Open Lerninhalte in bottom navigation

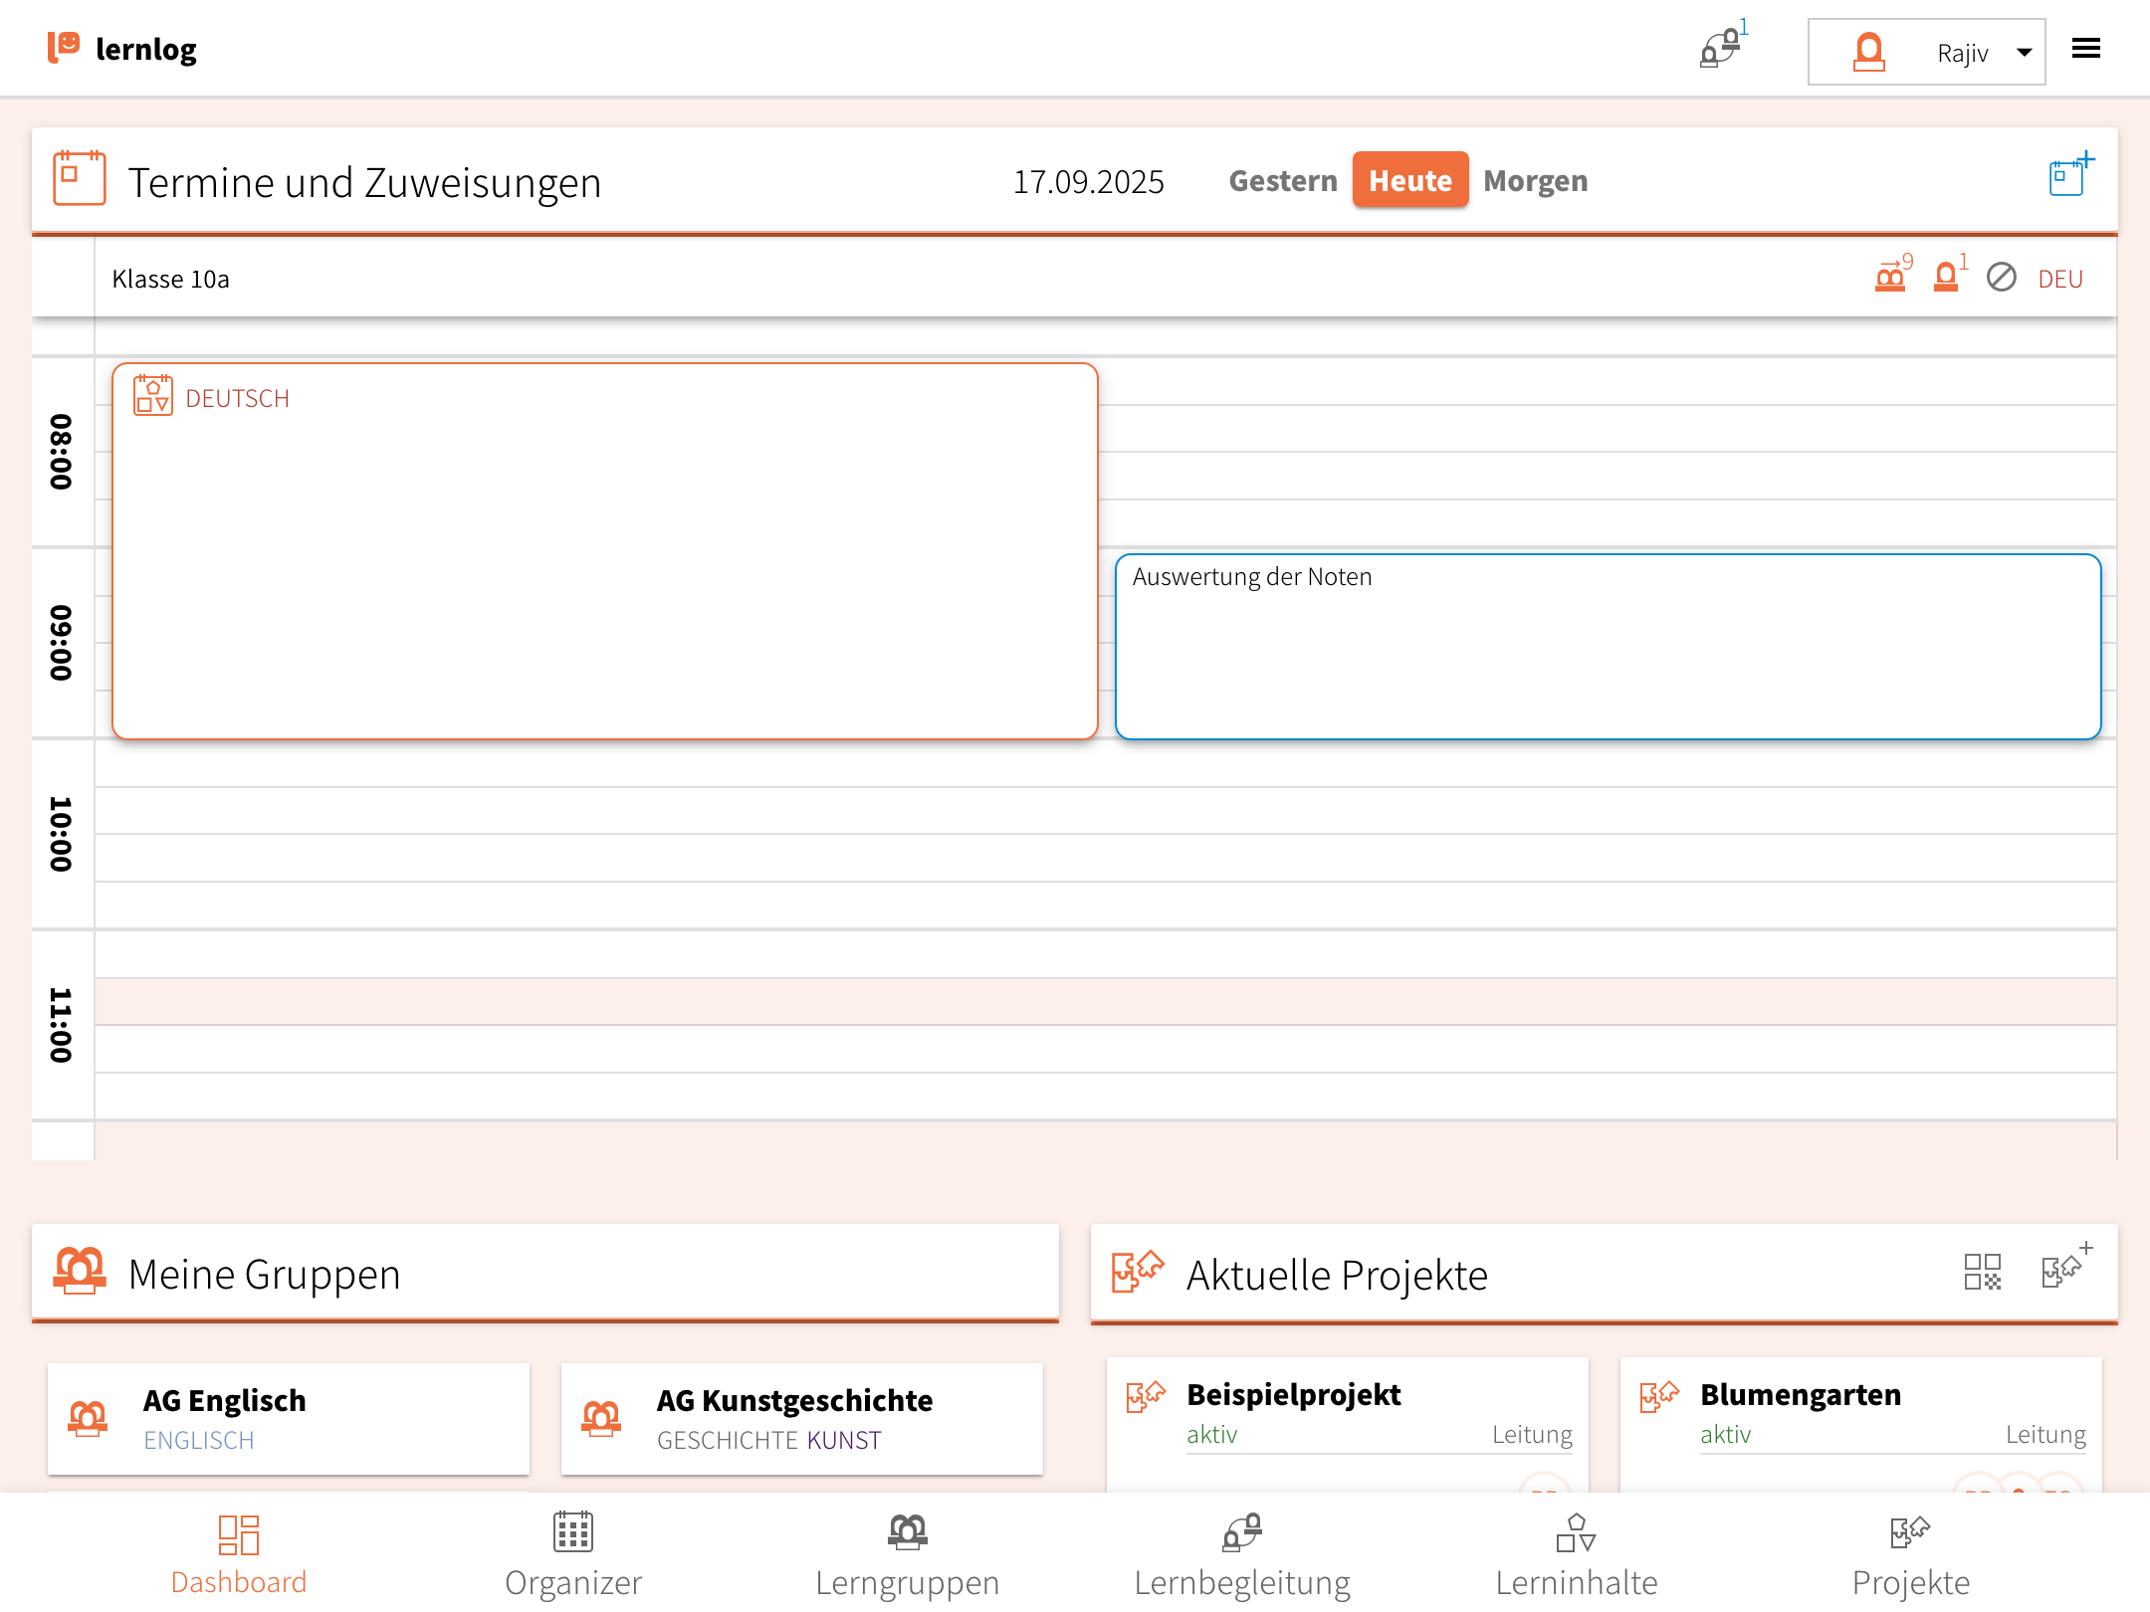(1576, 1554)
